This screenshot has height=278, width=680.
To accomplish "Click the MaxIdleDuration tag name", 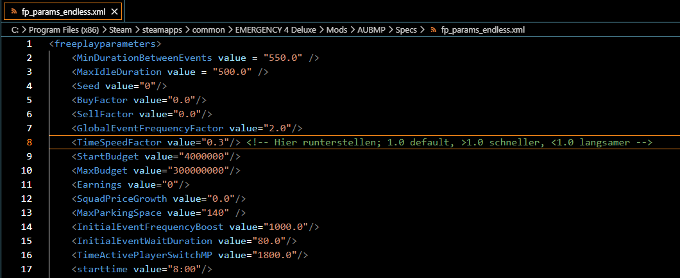I will [x=119, y=72].
